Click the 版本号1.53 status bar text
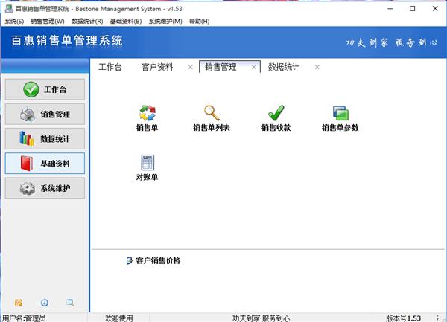The image size is (447, 322). [403, 318]
